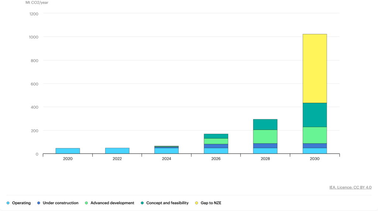Hide Concept and feasibility series via legend text
Viewport: 378px width, 211px height.
[x=167, y=203]
